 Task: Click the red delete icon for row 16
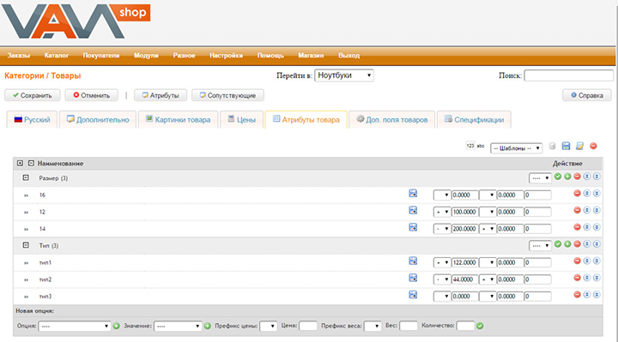577,193
